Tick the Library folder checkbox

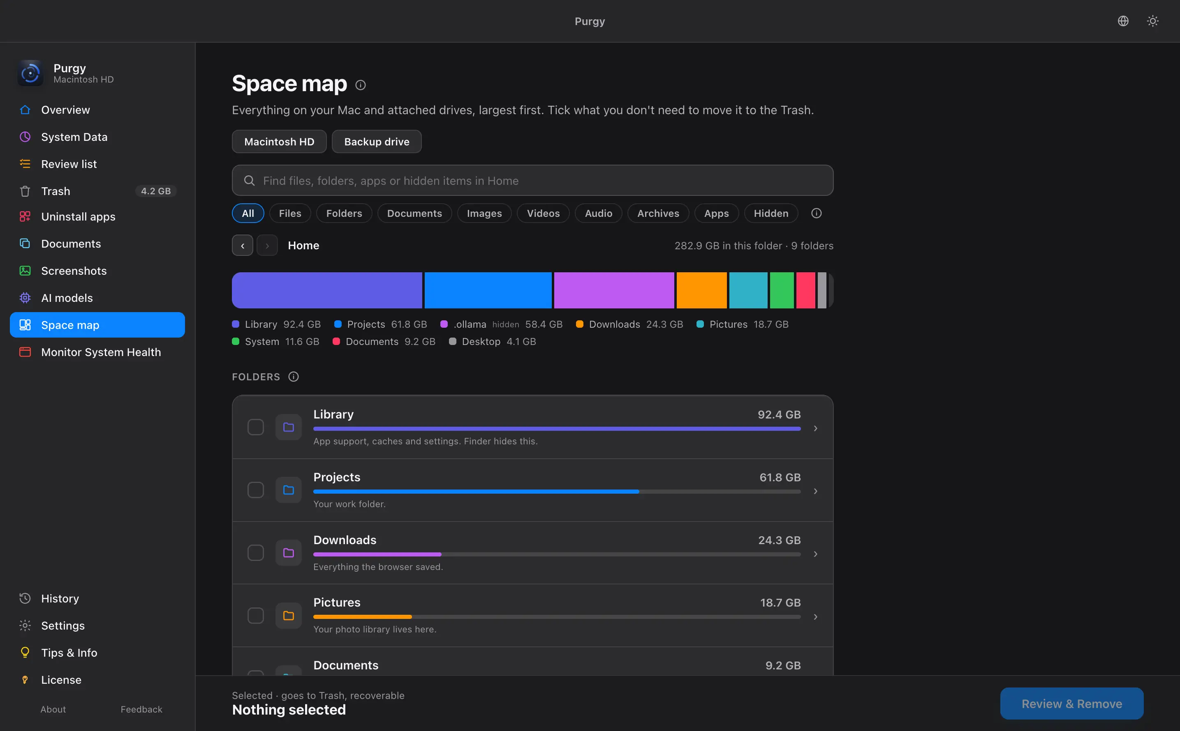click(x=256, y=428)
